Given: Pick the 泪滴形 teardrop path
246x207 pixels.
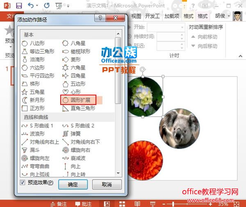Looking at the screenshot, I should pos(33,60).
